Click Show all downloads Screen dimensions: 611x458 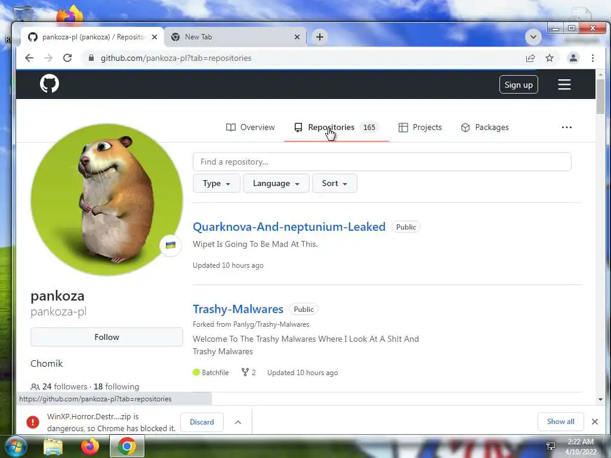(x=560, y=422)
